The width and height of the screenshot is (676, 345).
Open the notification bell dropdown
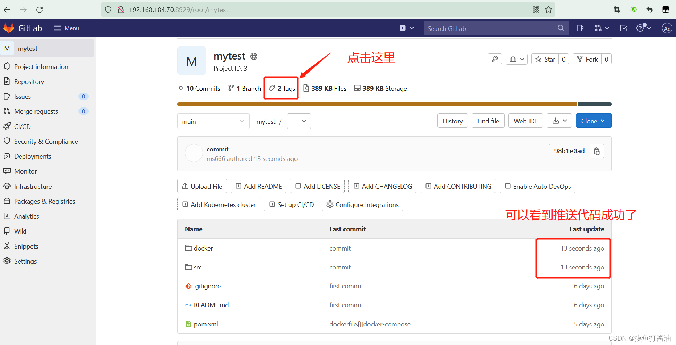tap(517, 59)
